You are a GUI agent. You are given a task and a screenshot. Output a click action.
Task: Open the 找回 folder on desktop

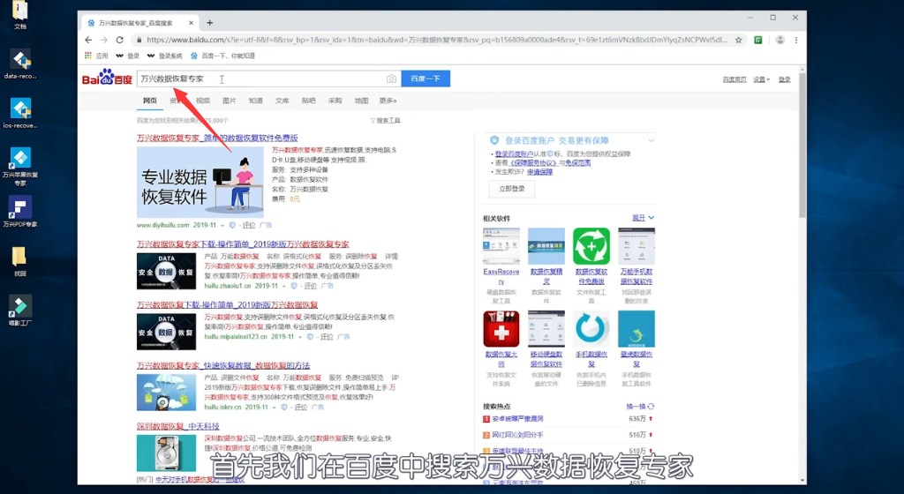[x=20, y=261]
